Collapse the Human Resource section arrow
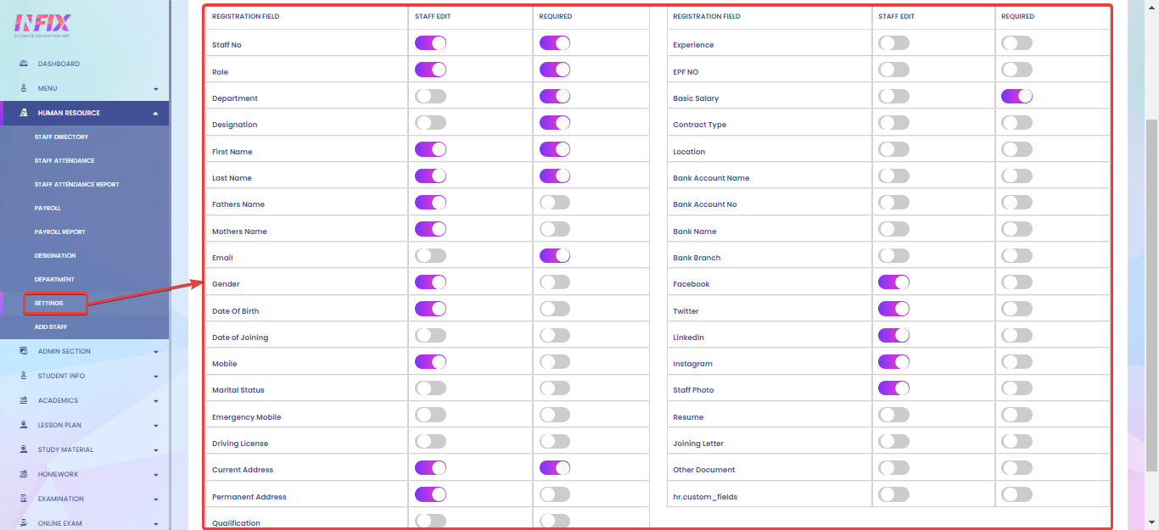 [x=156, y=113]
